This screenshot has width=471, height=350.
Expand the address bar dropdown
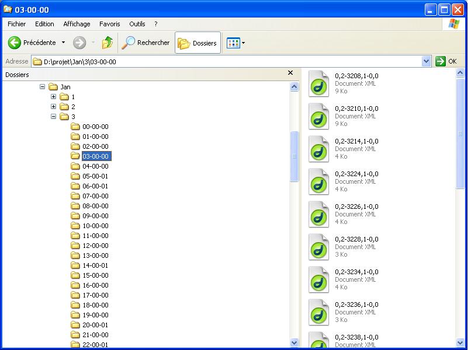tap(426, 62)
